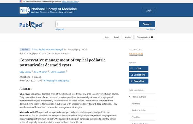Viewport: 193px width, 124px height.
Task: Open the DOI link 10.1016/j.ijporl.2015.08.006
Action: [x=56, y=81]
